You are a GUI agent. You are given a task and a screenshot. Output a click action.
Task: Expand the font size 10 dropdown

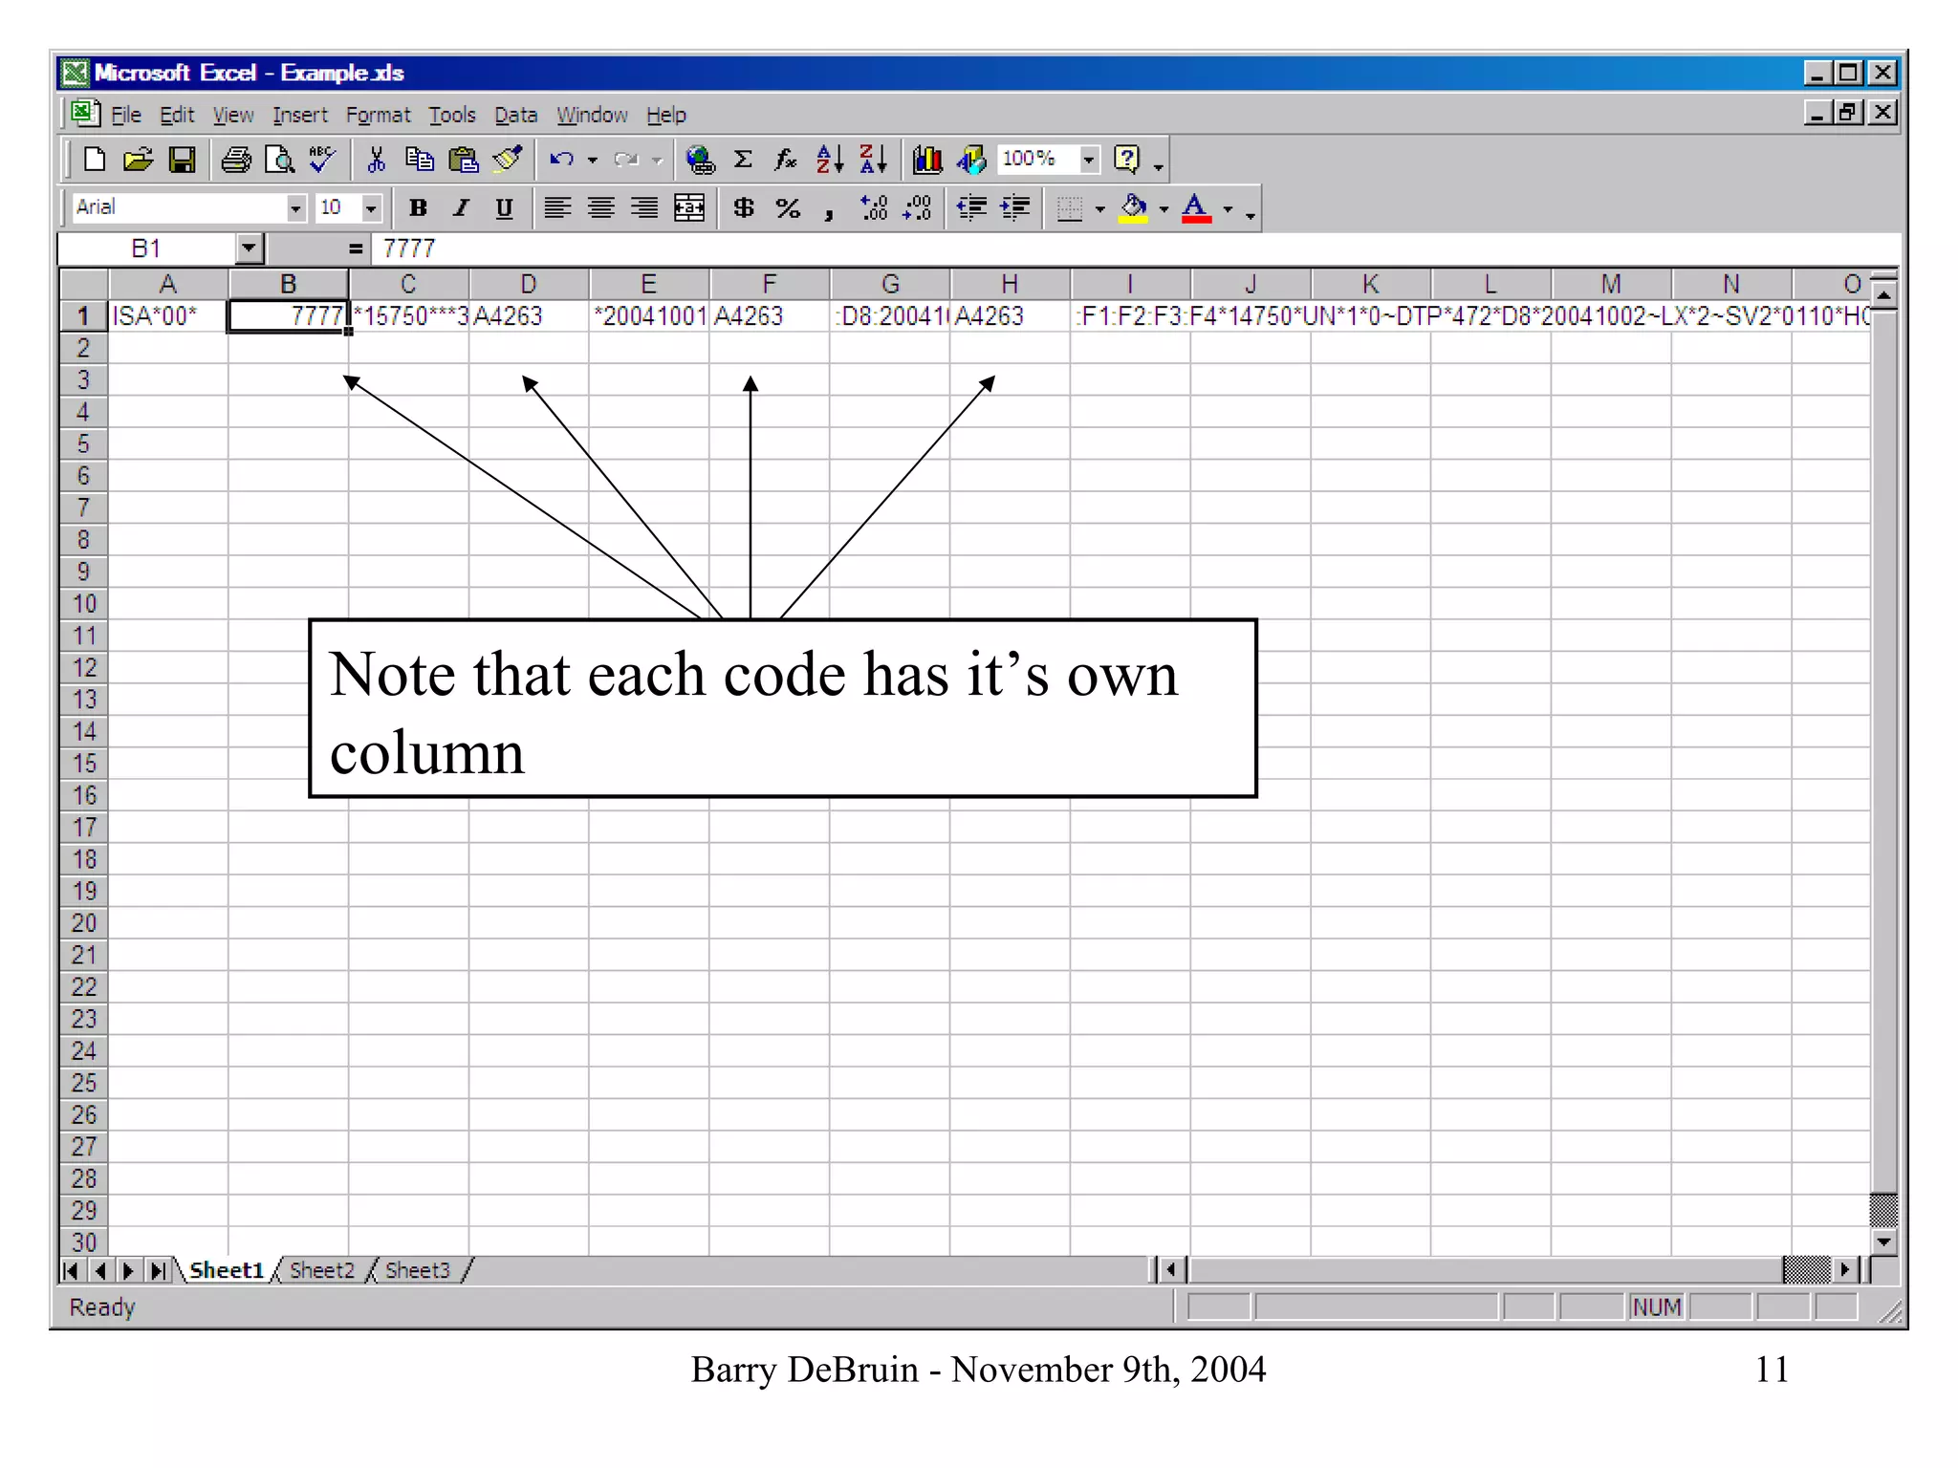click(x=371, y=208)
